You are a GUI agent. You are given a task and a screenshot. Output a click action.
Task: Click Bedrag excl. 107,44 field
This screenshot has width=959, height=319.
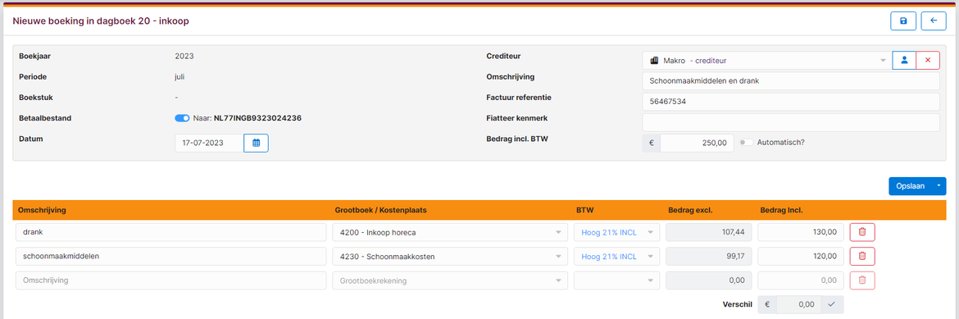(708, 232)
